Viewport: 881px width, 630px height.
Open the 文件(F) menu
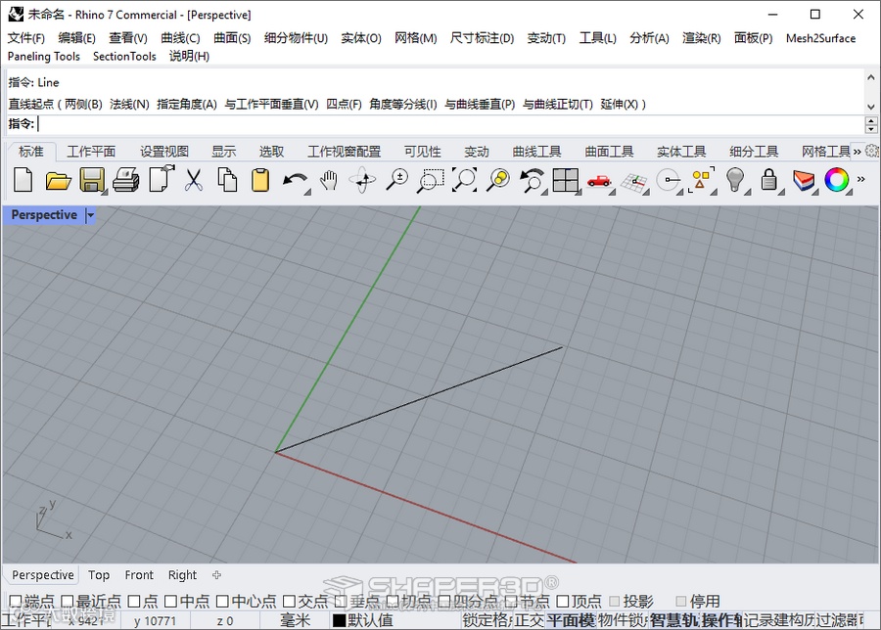click(x=25, y=38)
